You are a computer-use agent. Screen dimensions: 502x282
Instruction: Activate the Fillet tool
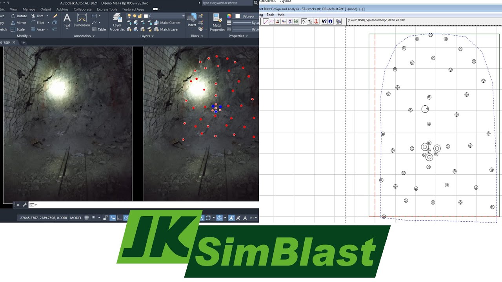click(38, 23)
